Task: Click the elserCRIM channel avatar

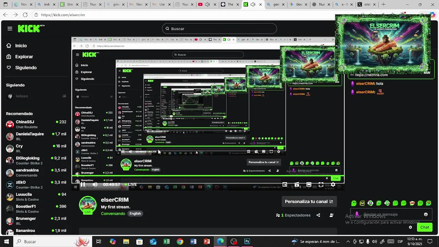Action: pyautogui.click(x=88, y=205)
